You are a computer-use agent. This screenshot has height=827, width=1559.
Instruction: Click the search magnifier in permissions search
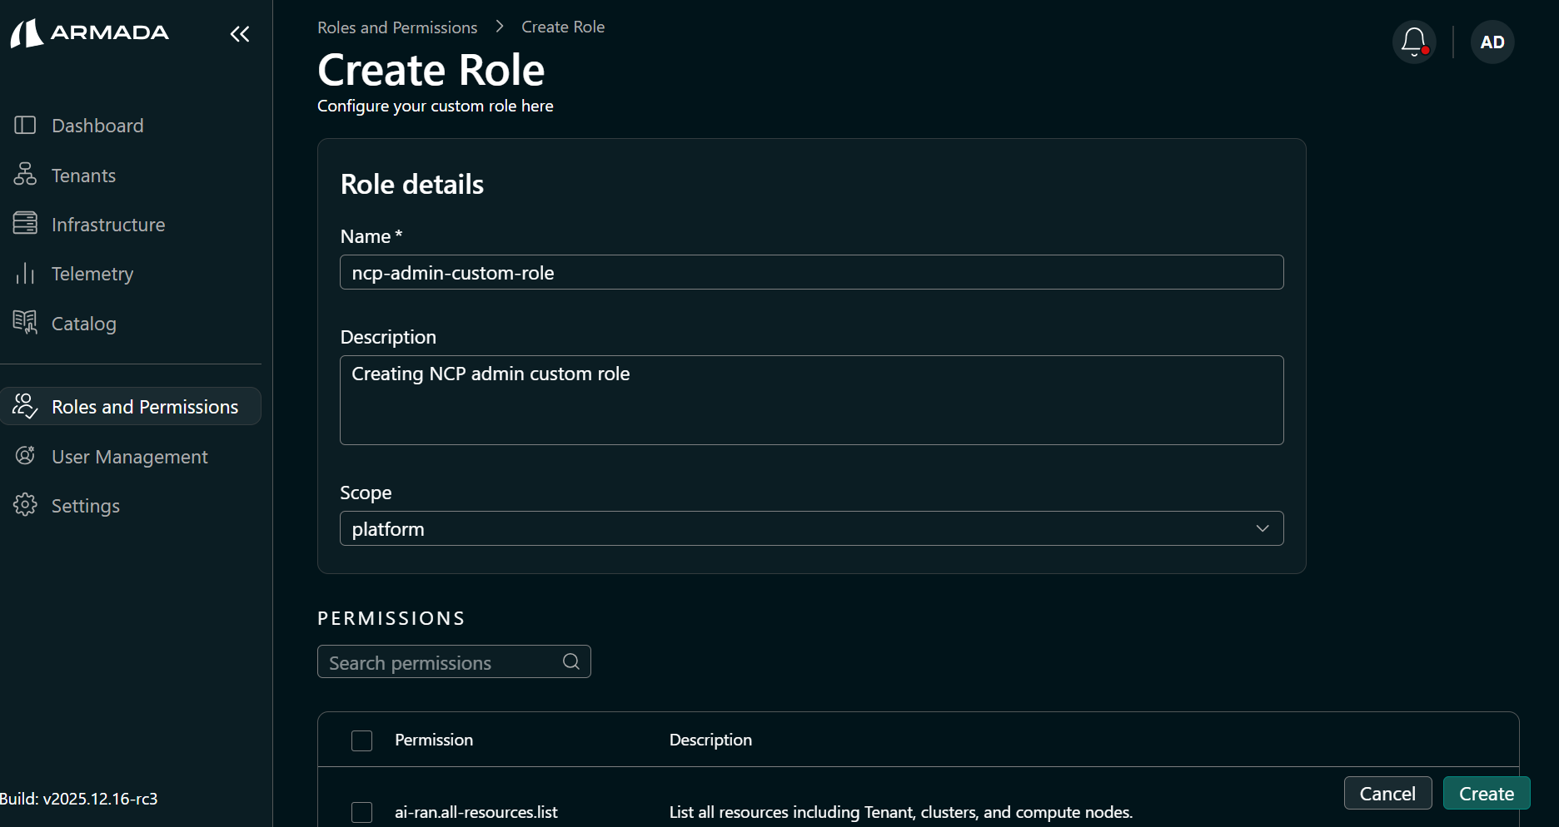click(x=570, y=661)
